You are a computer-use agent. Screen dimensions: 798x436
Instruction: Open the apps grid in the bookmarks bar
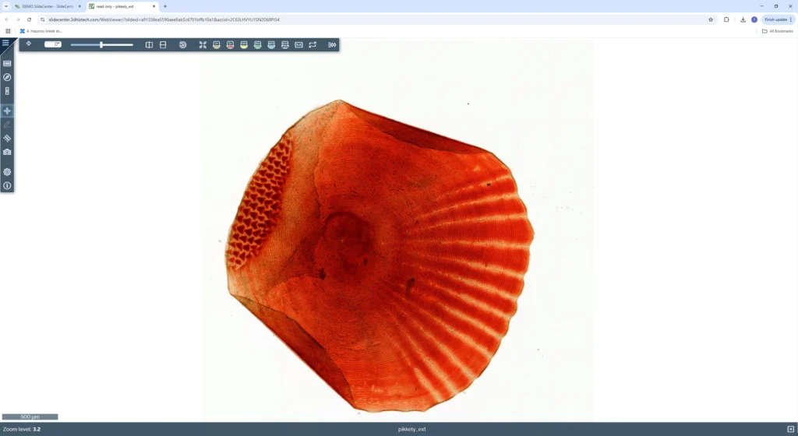[x=8, y=31]
